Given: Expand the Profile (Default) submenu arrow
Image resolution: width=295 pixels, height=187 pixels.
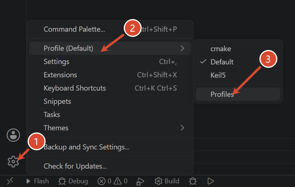Looking at the screenshot, I should 182,48.
